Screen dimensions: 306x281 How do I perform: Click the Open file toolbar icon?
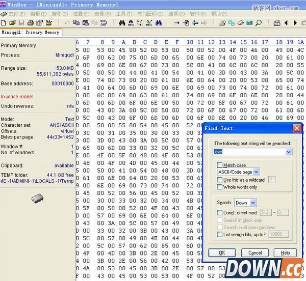tap(12, 23)
